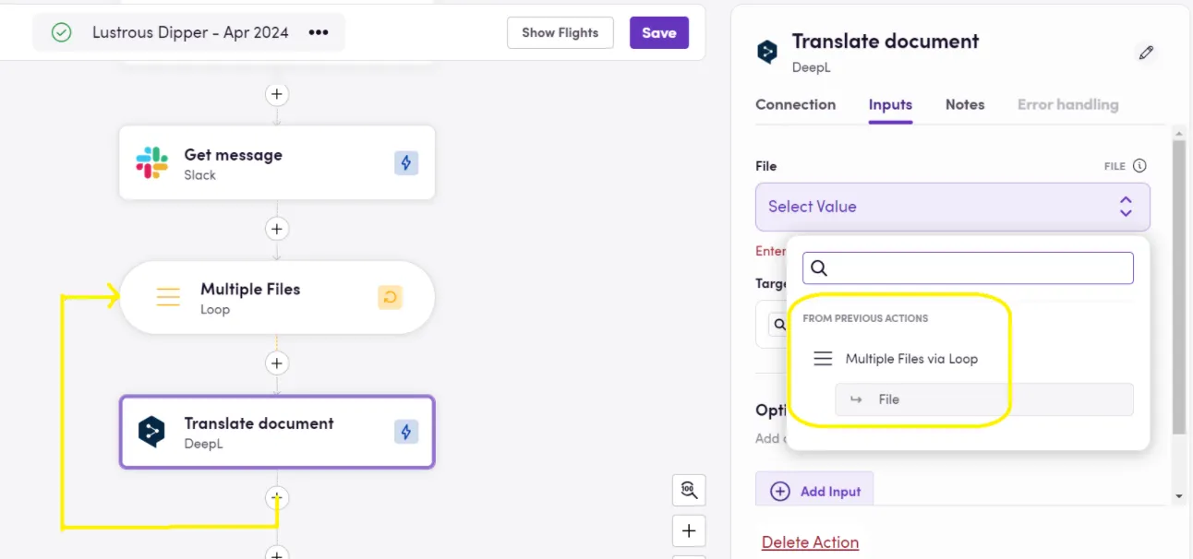Click the Save button
Image resolution: width=1193 pixels, height=559 pixels.
[x=658, y=32]
